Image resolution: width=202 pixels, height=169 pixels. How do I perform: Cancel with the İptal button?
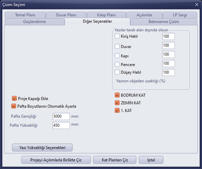tap(151, 160)
